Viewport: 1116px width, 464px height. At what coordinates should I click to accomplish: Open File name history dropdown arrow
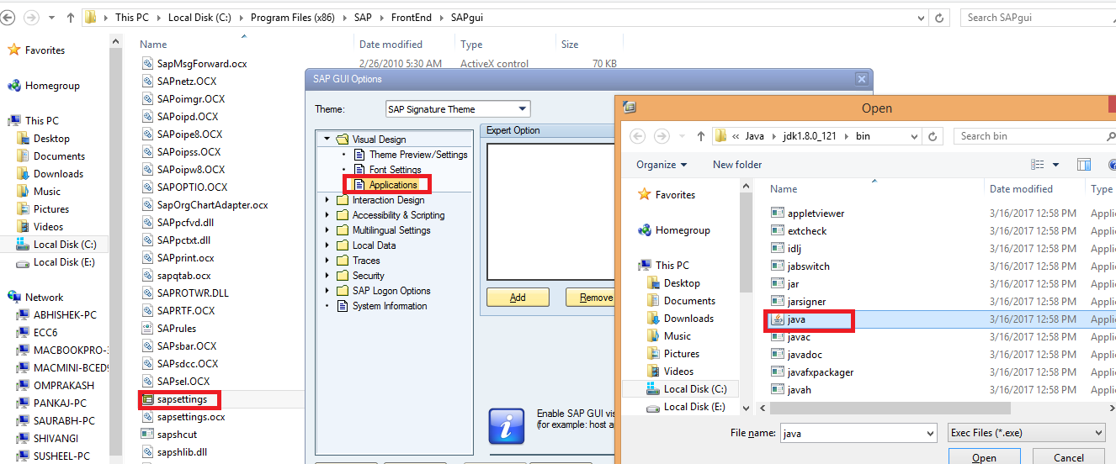[930, 433]
